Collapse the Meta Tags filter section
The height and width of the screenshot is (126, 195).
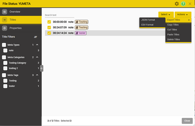click(37, 75)
